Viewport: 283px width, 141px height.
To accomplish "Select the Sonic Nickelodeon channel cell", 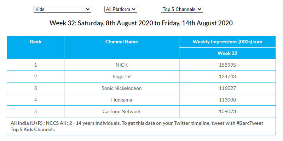I will 122,88.
